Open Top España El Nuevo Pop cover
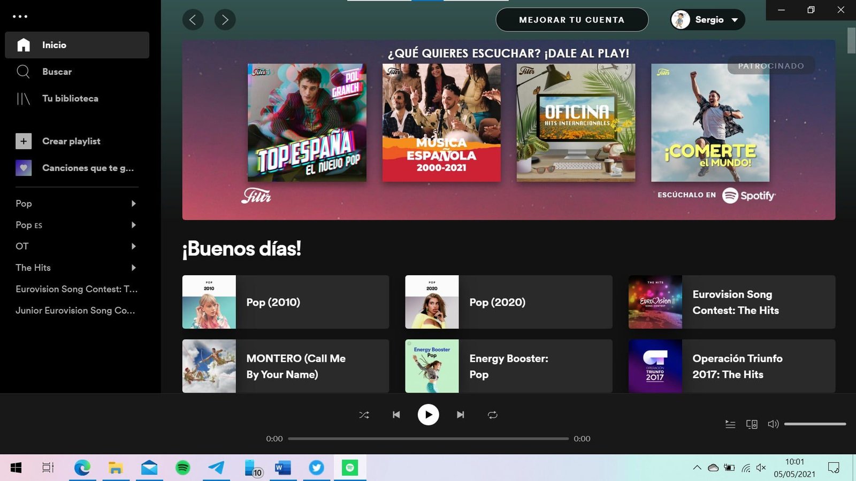856x481 pixels. pos(307,123)
